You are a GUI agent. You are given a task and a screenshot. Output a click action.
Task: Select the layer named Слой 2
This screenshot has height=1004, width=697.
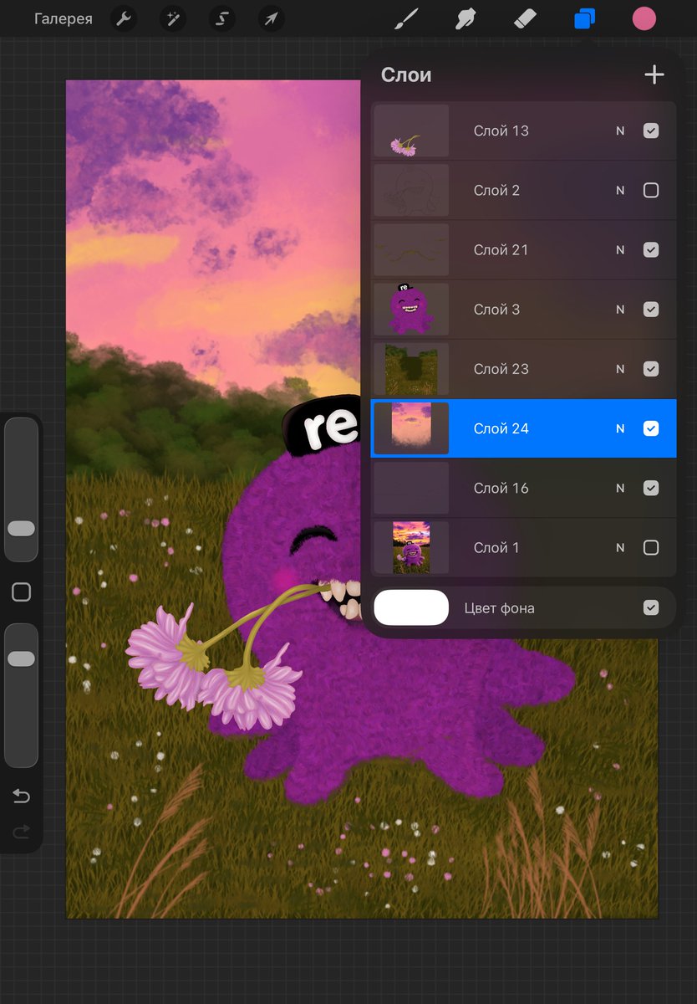(497, 191)
